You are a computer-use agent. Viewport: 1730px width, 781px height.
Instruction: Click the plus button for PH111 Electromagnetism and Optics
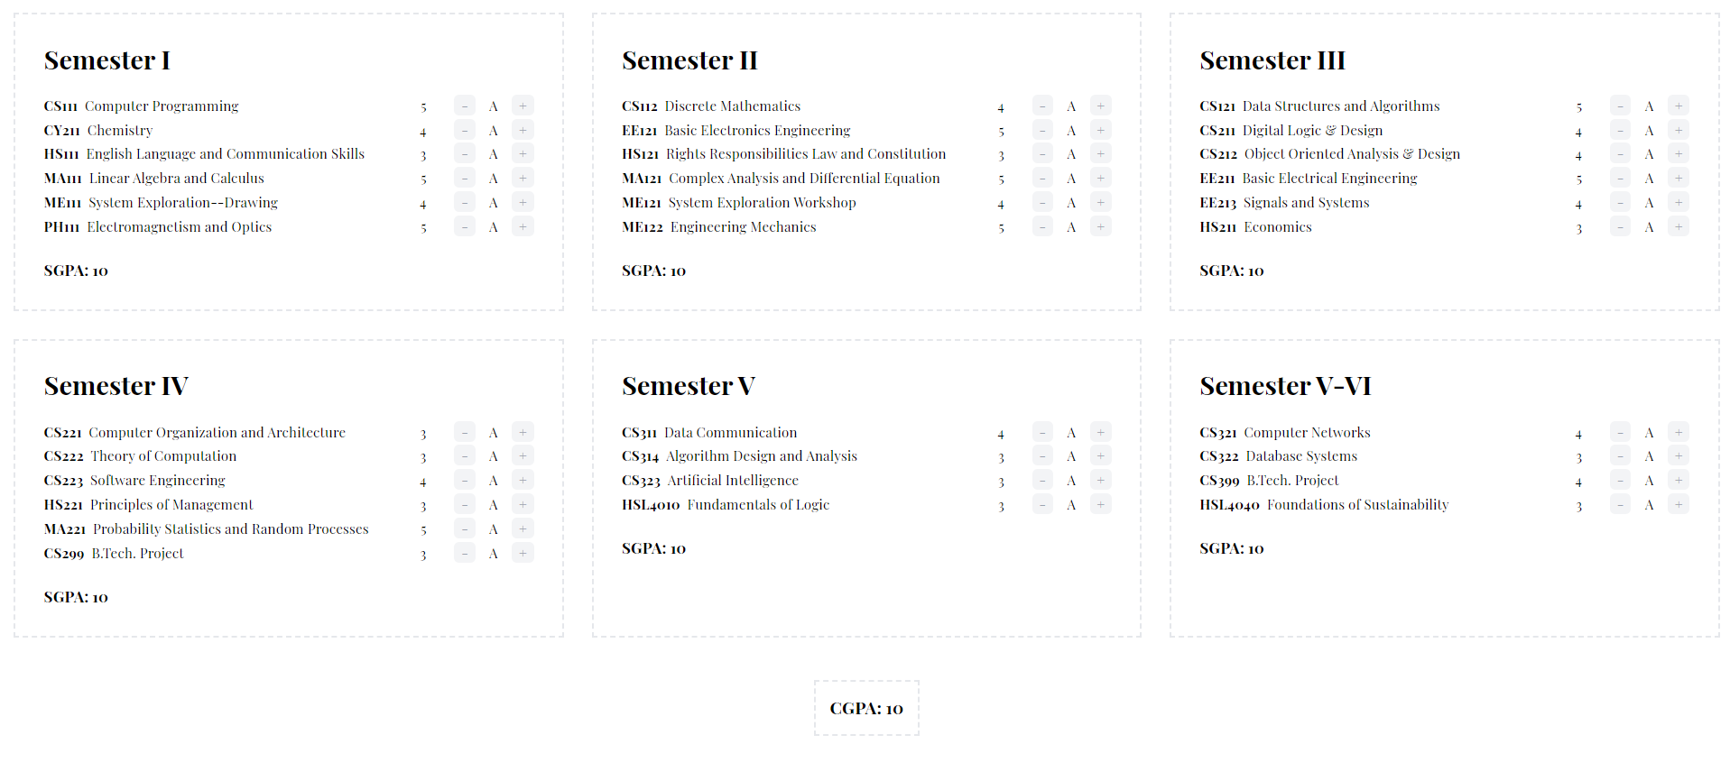tap(523, 226)
